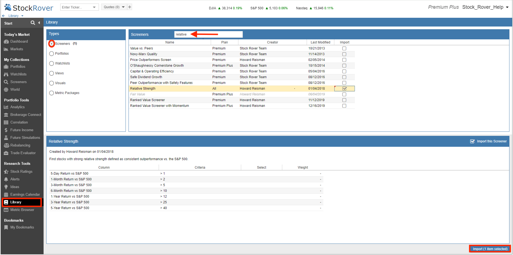This screenshot has width=513, height=255.
Task: Click the S&P 500 index quote
Action: tap(269, 8)
